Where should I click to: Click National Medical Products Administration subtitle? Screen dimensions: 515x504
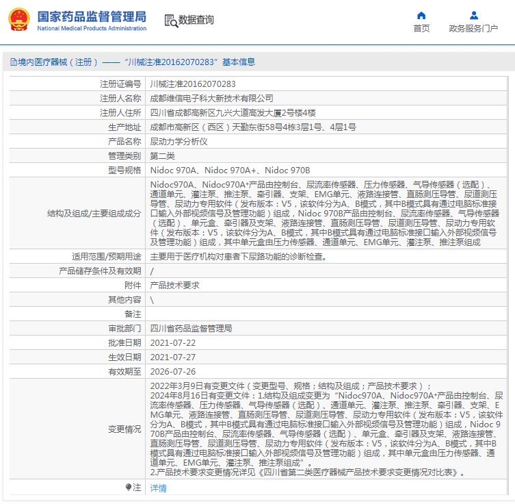click(x=92, y=28)
